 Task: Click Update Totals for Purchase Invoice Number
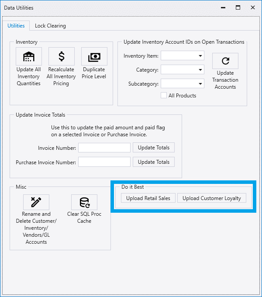[x=154, y=162]
